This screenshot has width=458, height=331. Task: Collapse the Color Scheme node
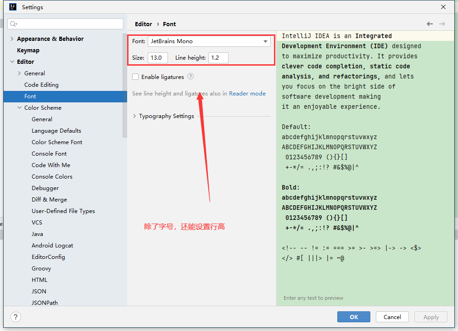point(19,107)
